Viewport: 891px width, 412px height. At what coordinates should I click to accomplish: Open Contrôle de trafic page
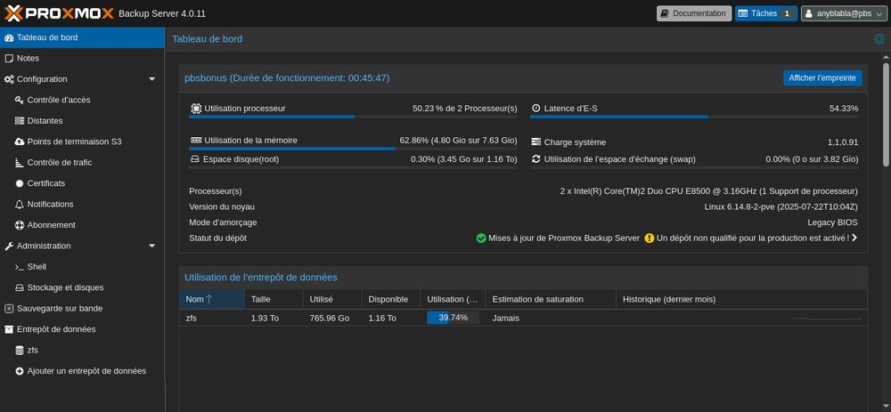[82, 163]
